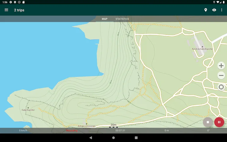Viewport: 227px width, 142px height.
Task: Tap the 0 km/h speed readout
Action: [x=23, y=130]
